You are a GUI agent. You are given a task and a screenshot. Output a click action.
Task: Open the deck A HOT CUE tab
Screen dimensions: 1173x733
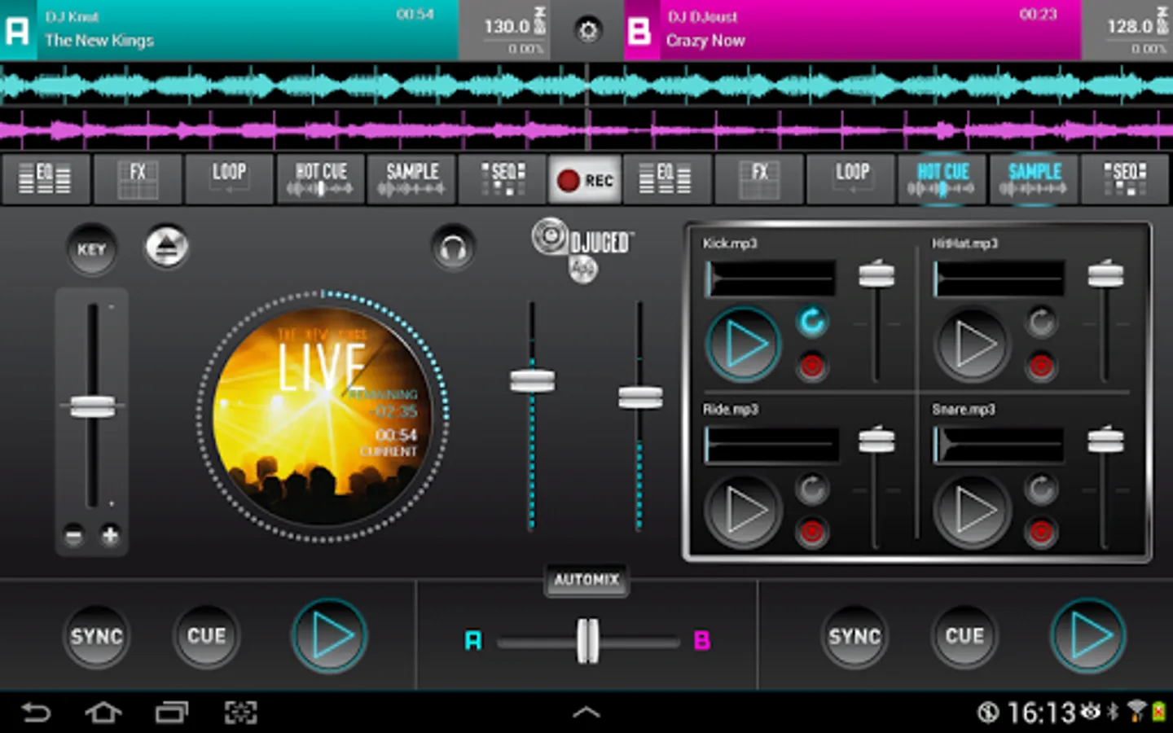click(321, 179)
